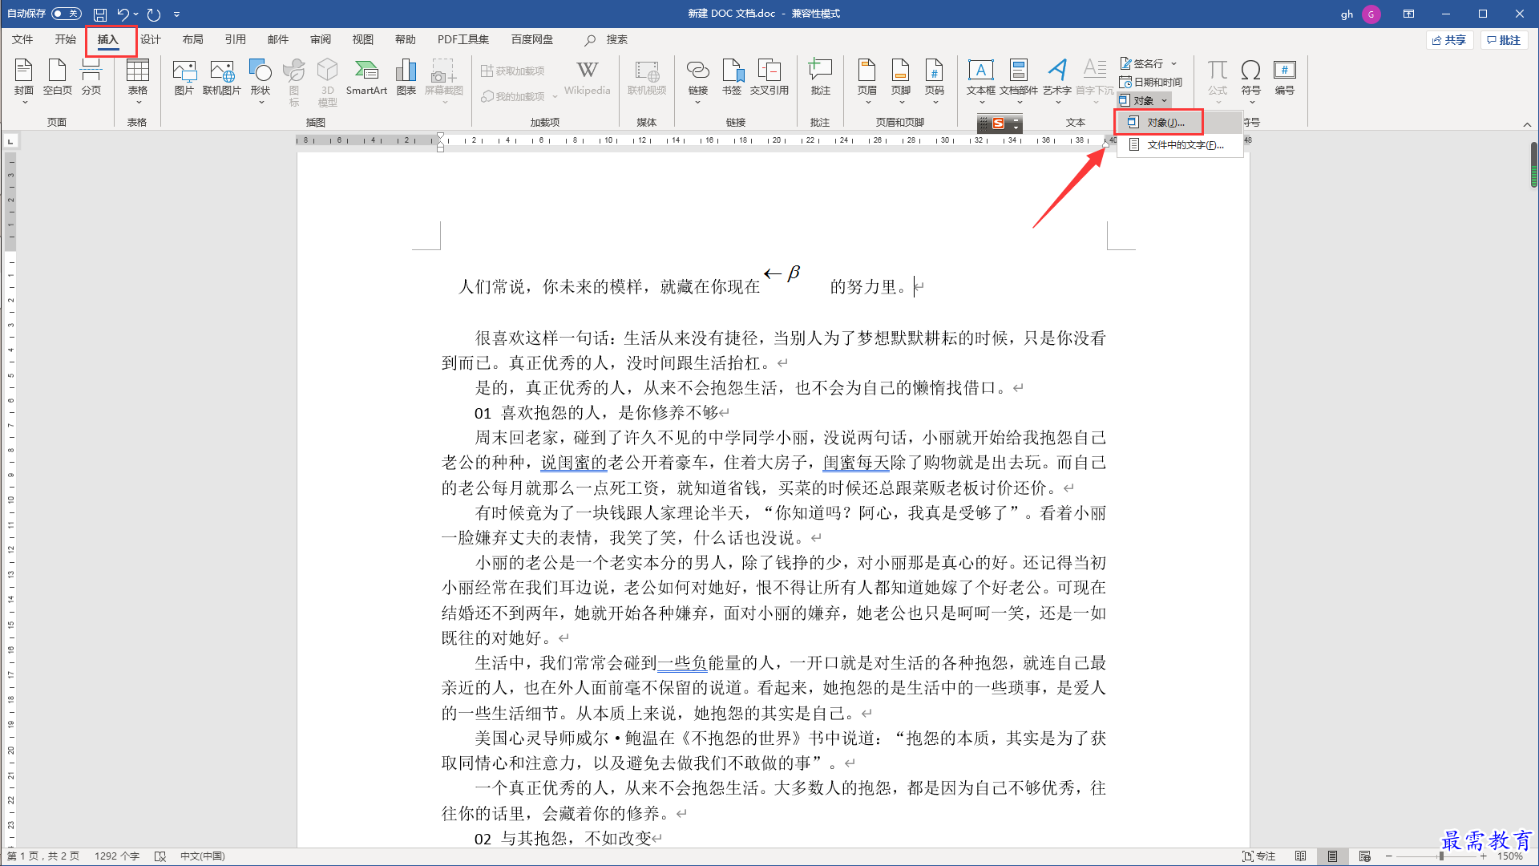Click the Search (搜索) box in ribbon
The width and height of the screenshot is (1539, 866).
pyautogui.click(x=607, y=39)
